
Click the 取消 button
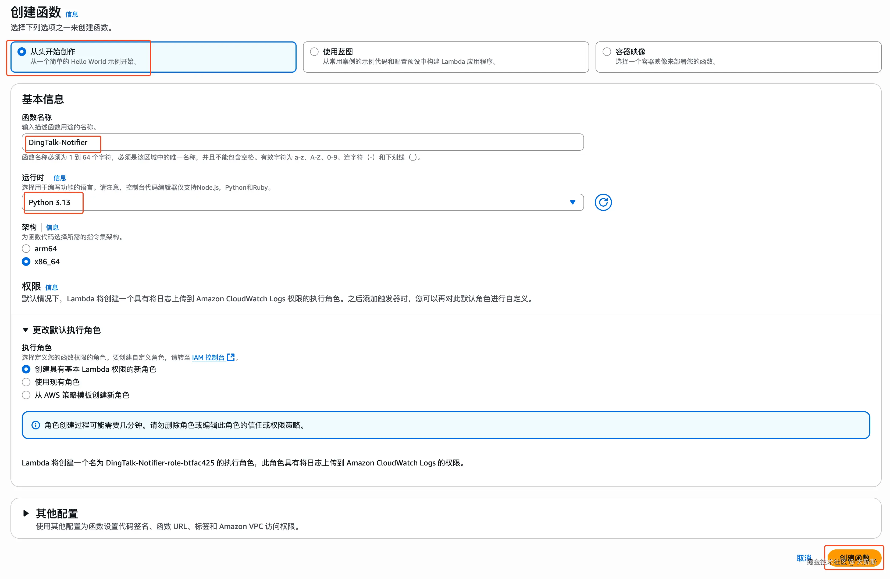click(803, 558)
